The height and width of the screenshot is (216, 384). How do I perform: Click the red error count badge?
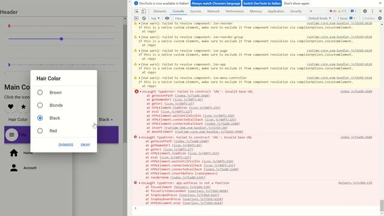pos(333,11)
